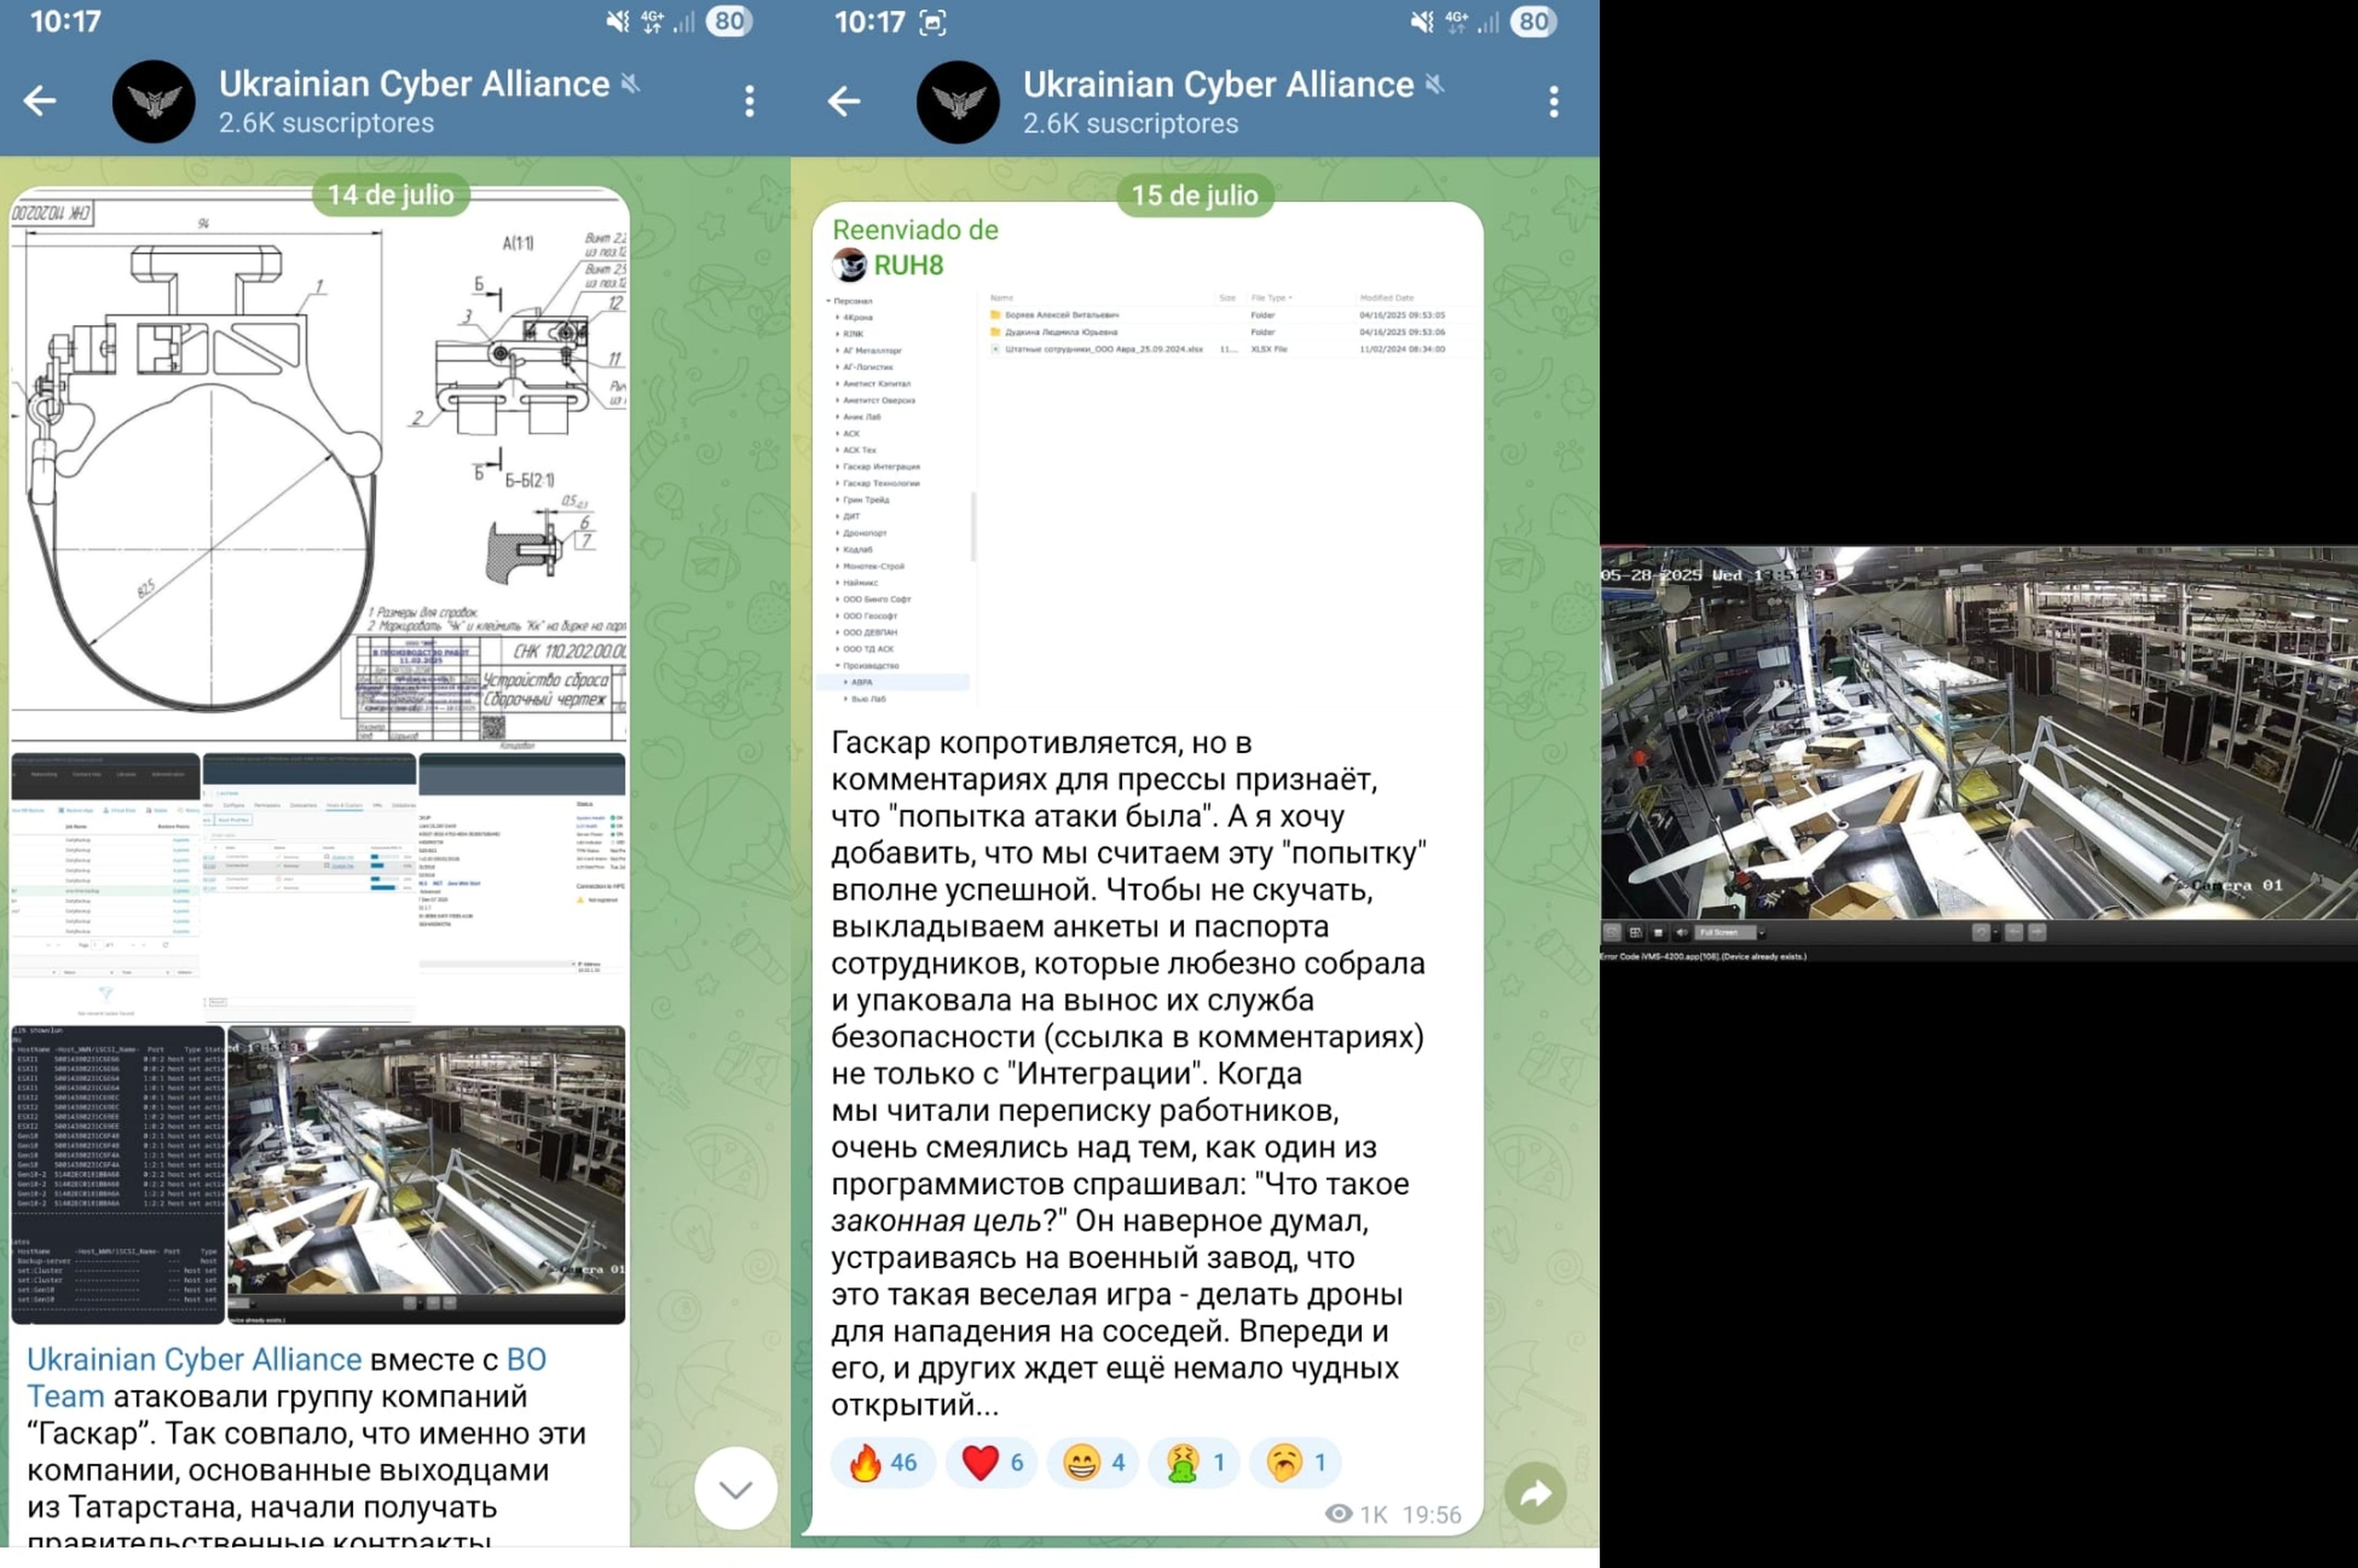The height and width of the screenshot is (1568, 2358).
Task: Add fire reaction with 46 count
Action: tap(883, 1463)
